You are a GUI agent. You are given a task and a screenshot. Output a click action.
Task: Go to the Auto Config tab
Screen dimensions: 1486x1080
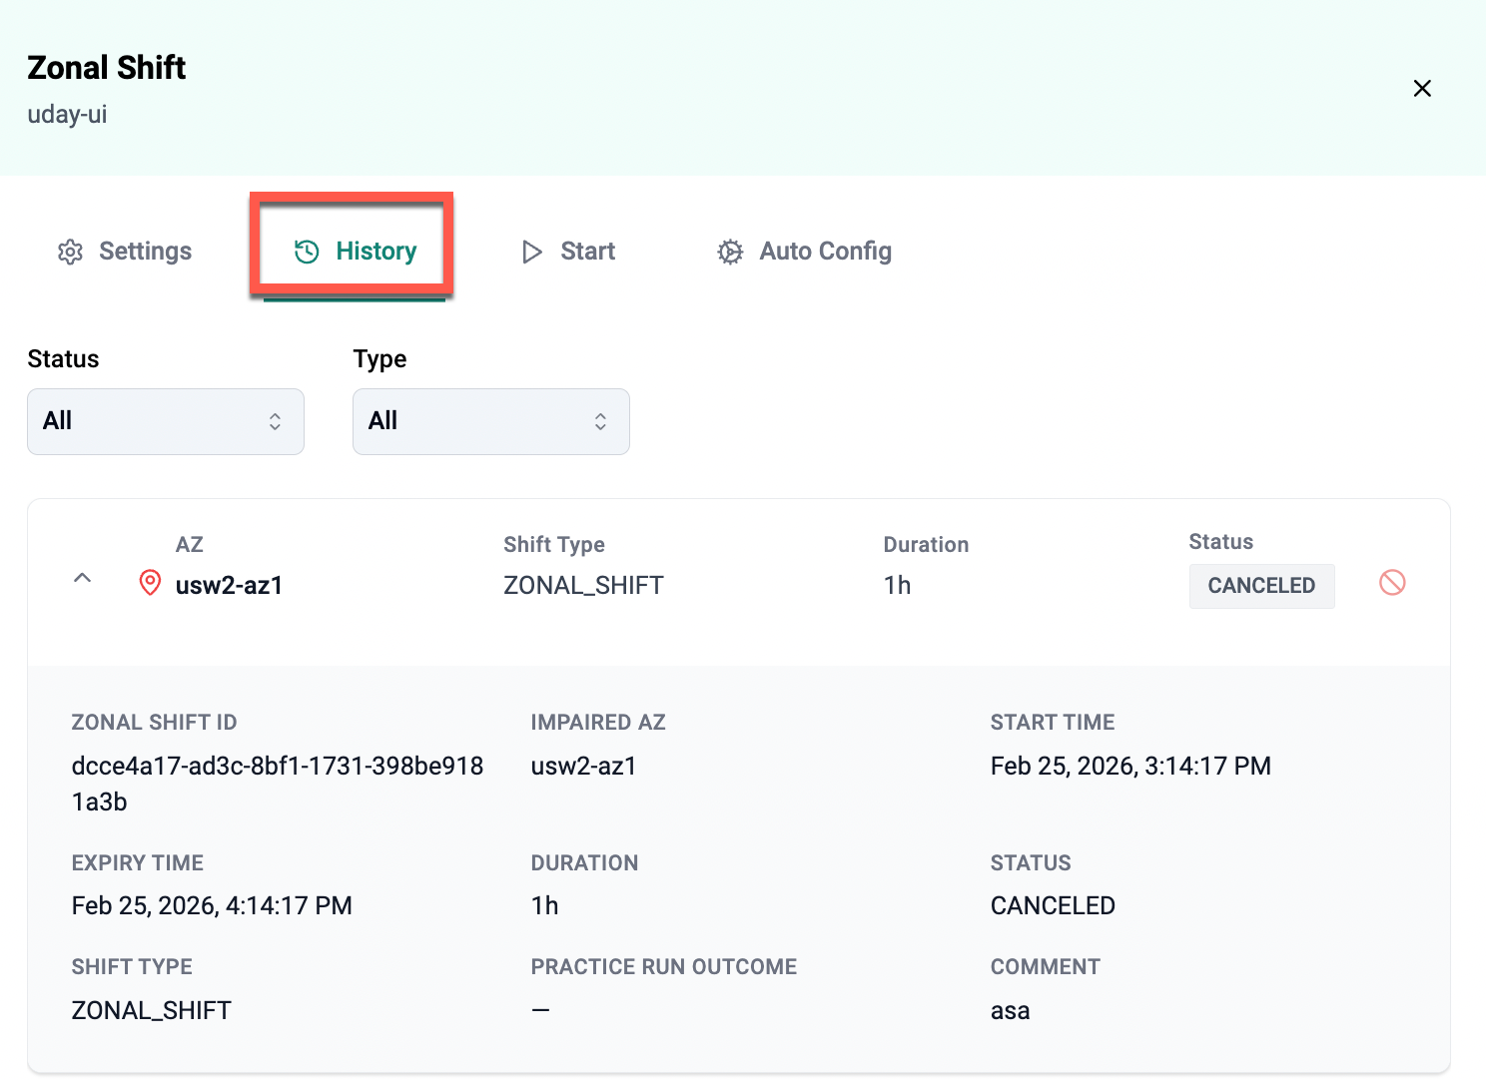coord(825,252)
